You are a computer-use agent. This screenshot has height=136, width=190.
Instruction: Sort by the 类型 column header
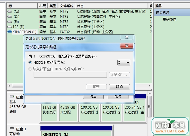tap(53, 6)
